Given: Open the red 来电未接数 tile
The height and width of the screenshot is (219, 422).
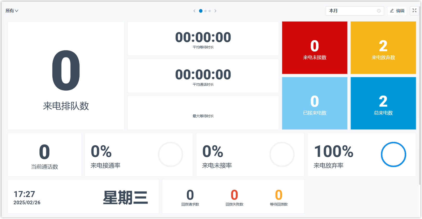Looking at the screenshot, I should (x=315, y=48).
